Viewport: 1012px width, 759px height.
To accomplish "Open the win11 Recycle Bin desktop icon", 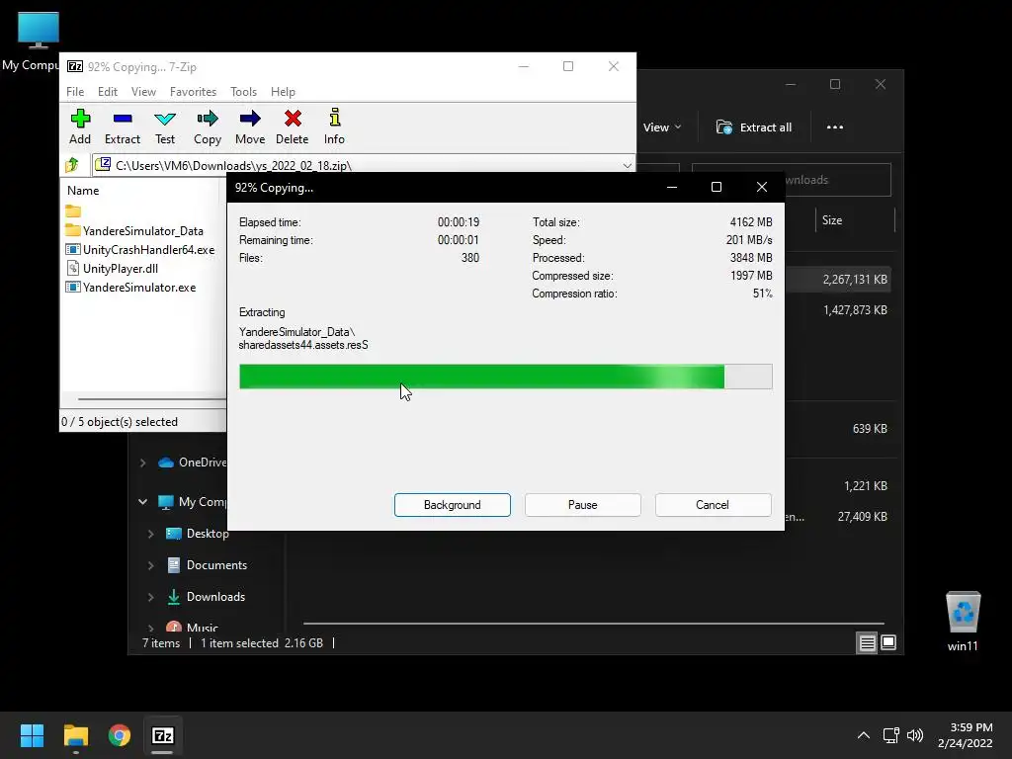I will click(x=963, y=622).
